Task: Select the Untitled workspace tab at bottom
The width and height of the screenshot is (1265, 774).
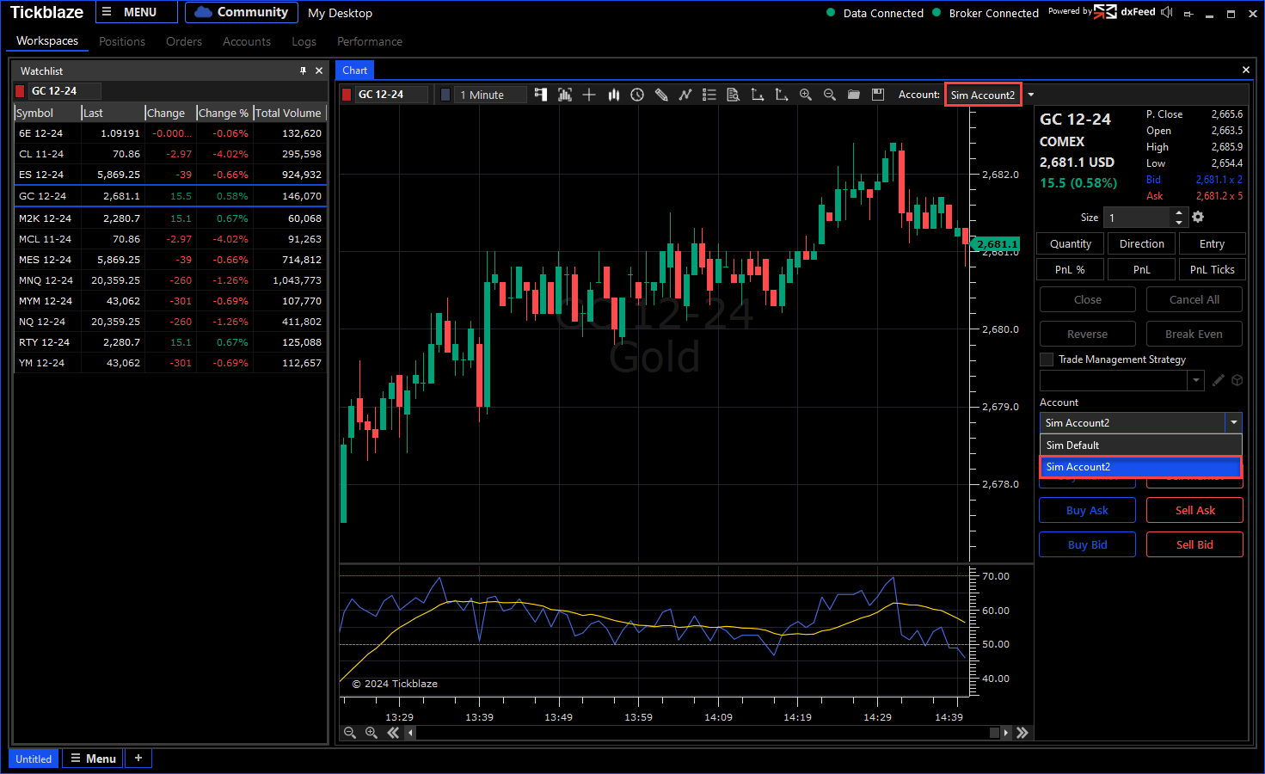Action: 34,759
